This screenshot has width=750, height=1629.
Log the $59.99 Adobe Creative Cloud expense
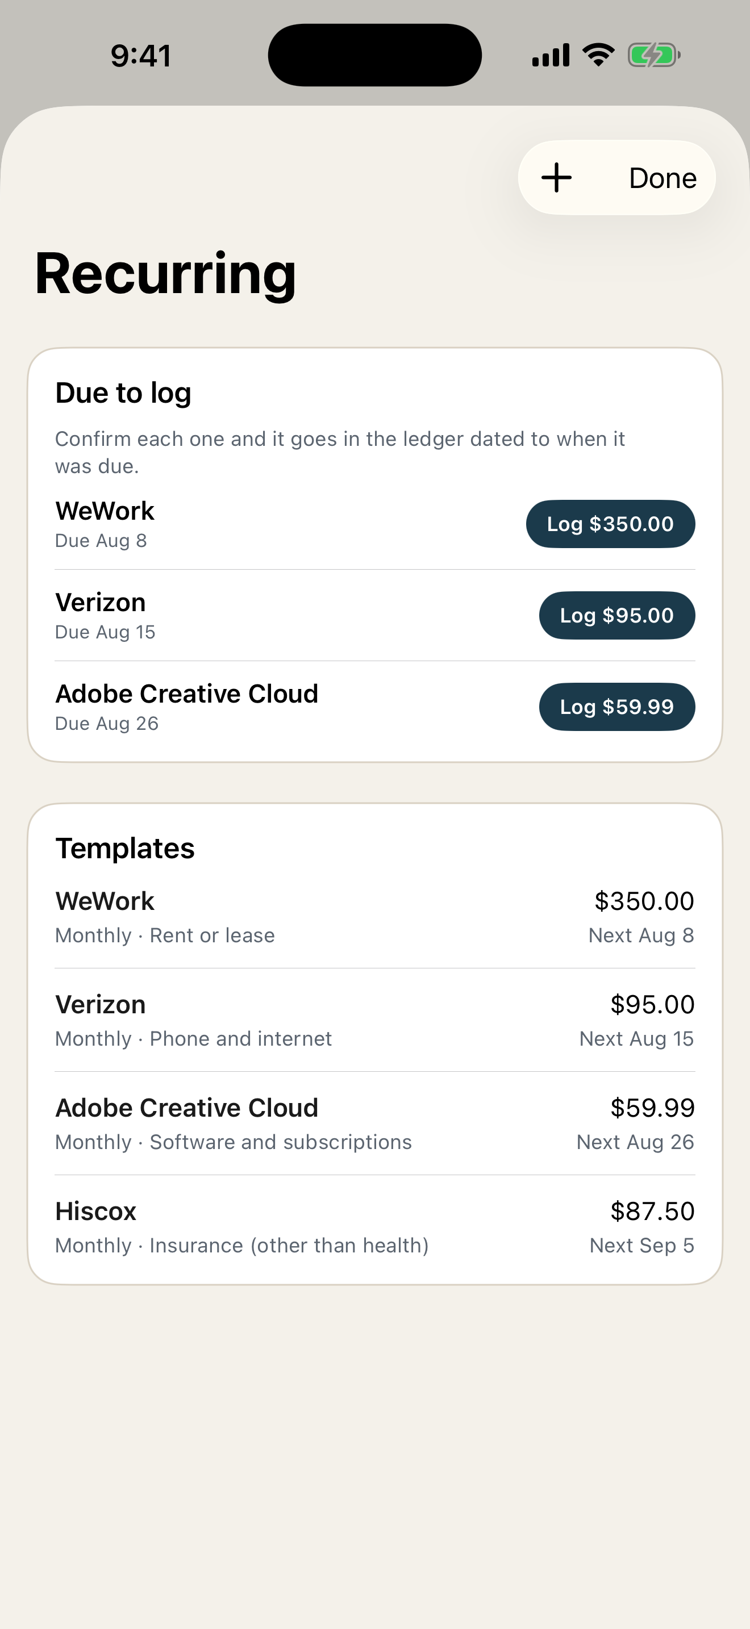click(x=616, y=707)
